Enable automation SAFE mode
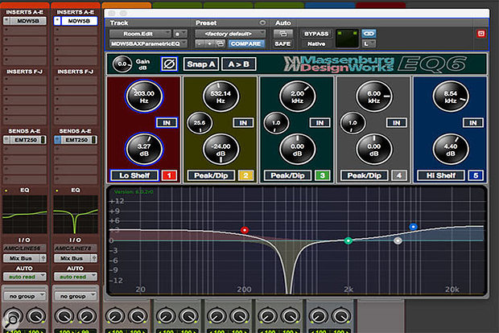Image resolution: width=499 pixels, height=333 pixels. 282,44
